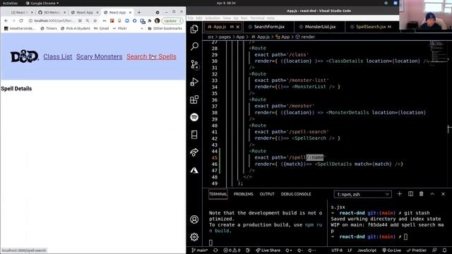Open the Scary Monsters link
Screen dimensions: 452x254
(x=99, y=56)
